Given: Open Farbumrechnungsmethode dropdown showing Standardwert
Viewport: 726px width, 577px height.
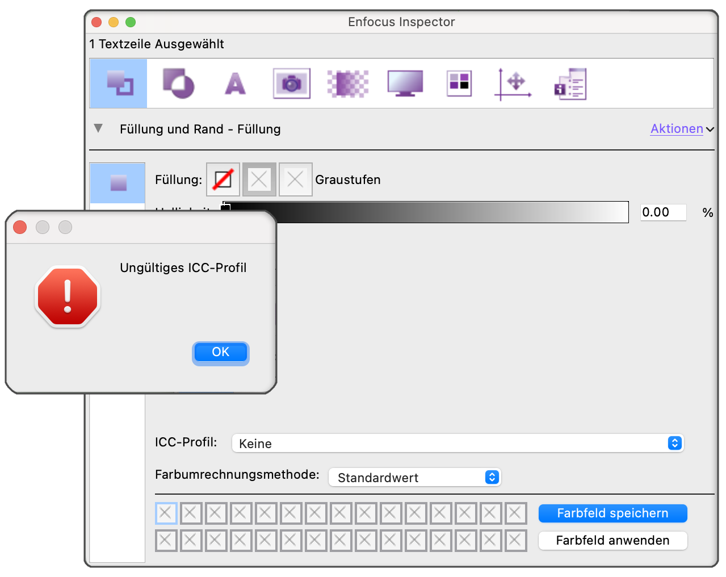Looking at the screenshot, I should pos(414,477).
